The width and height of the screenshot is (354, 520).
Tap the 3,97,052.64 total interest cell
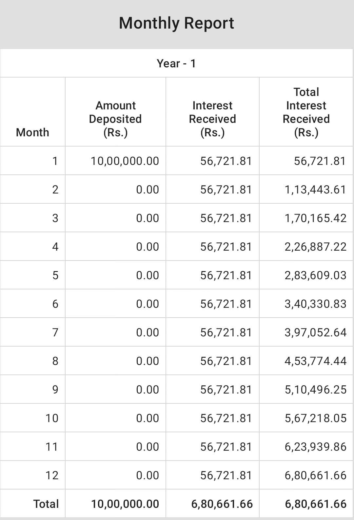pos(315,332)
